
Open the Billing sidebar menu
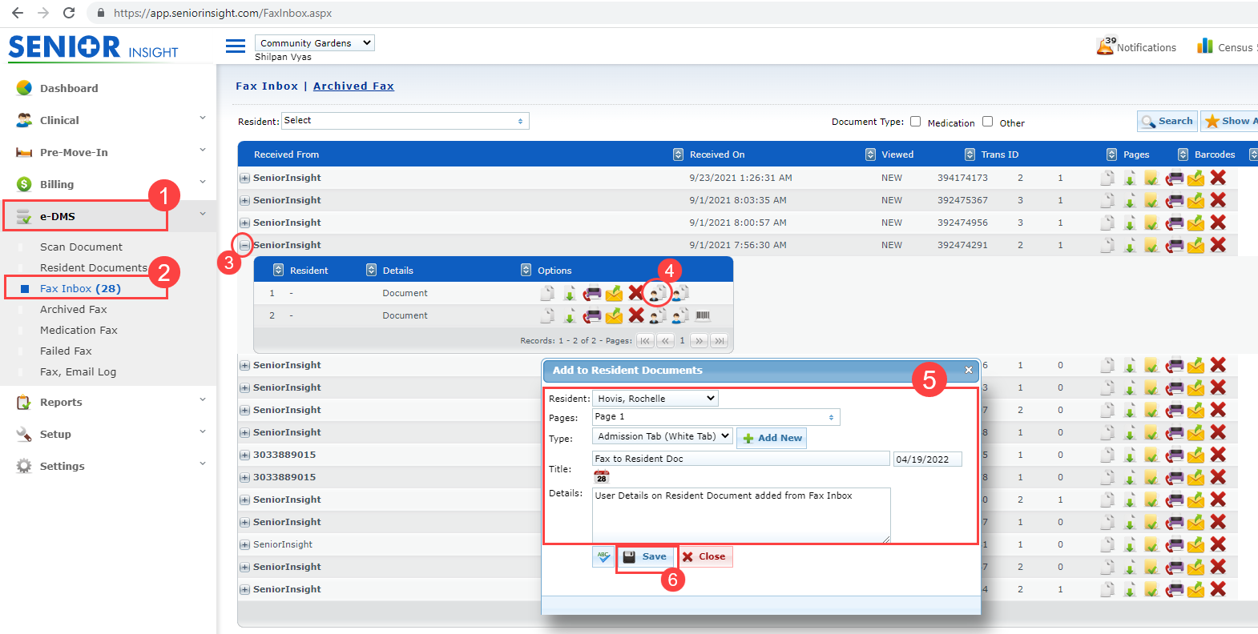[57, 184]
